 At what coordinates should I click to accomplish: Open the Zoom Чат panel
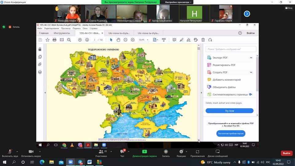[122, 153]
